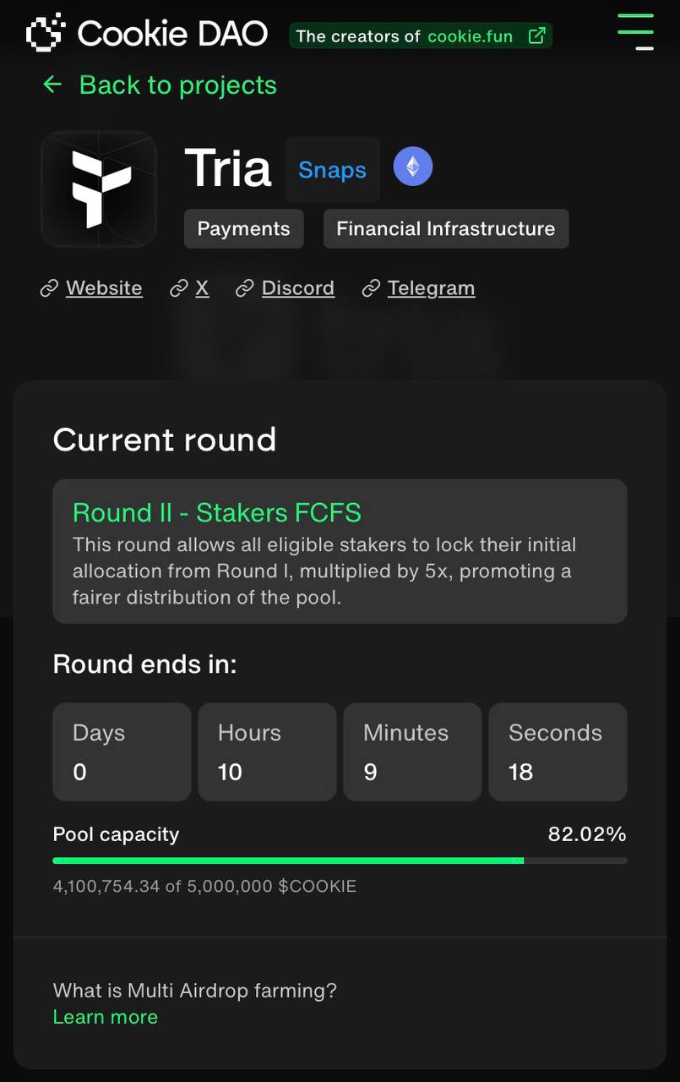Open the Discord link
The image size is (680, 1082).
pyautogui.click(x=297, y=288)
